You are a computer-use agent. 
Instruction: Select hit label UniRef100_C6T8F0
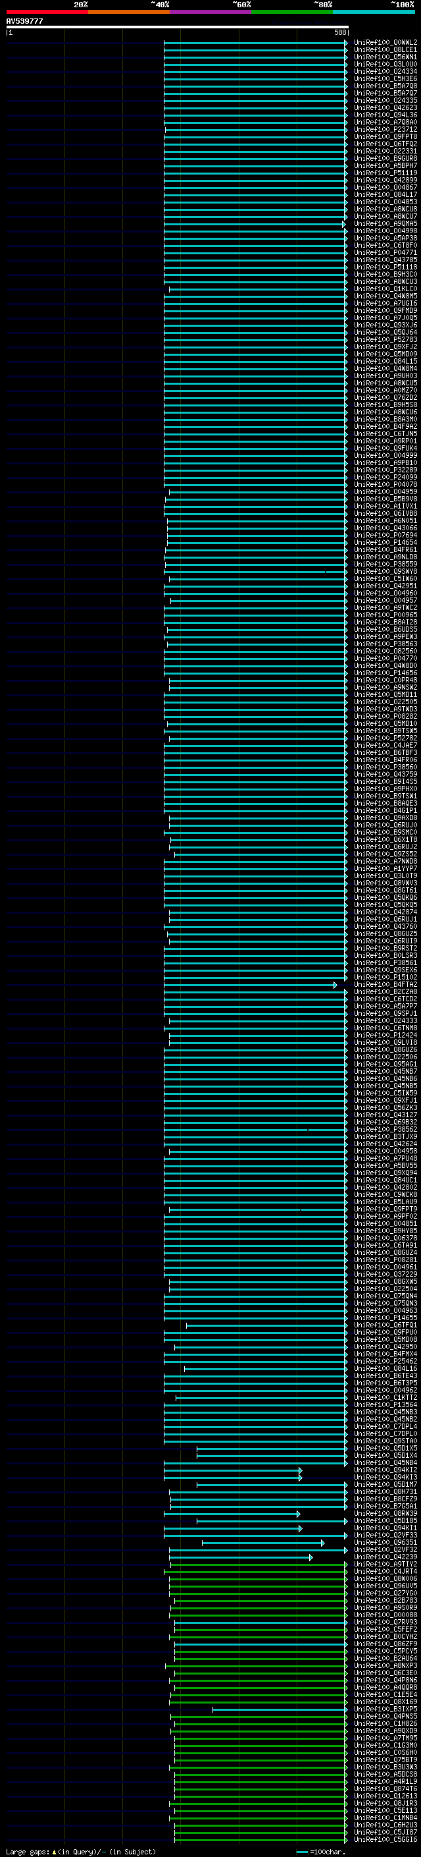(x=385, y=246)
